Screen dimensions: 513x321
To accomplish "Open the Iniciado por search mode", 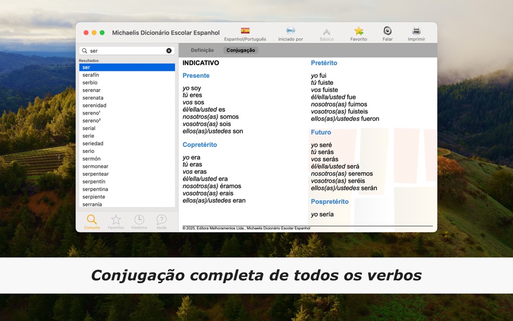I will 291,31.
